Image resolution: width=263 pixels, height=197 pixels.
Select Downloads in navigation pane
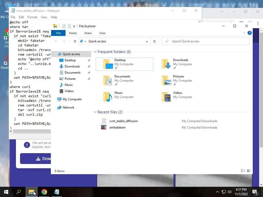tap(72, 66)
